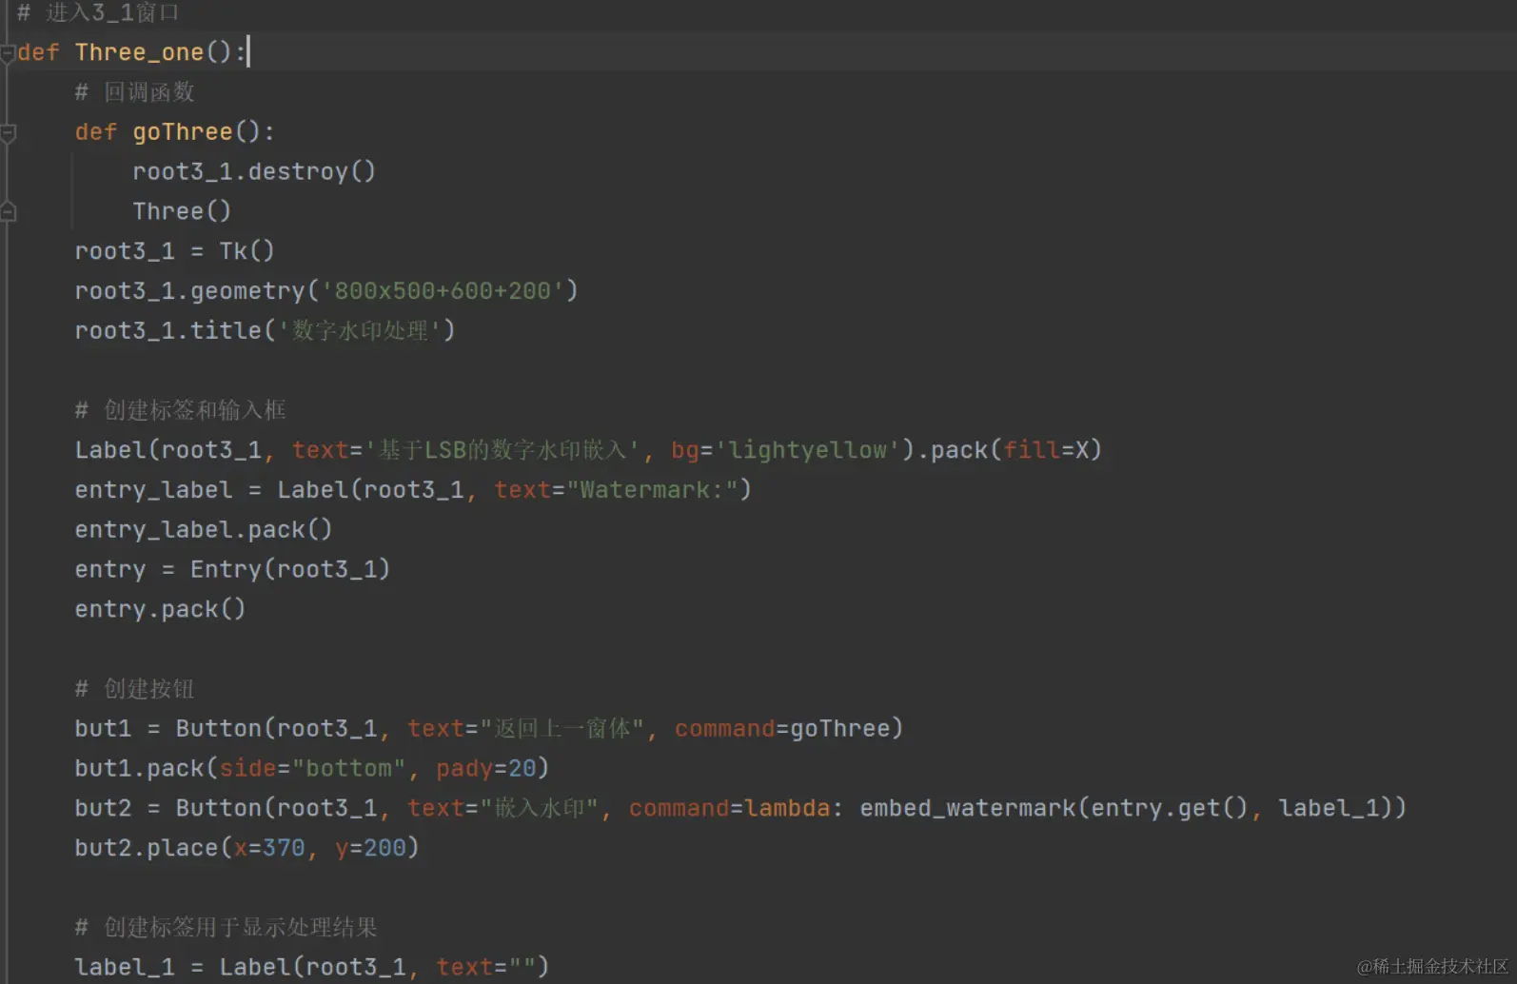
Task: Click the line 'entry = Entry(root3_1)'
Action: click(233, 569)
